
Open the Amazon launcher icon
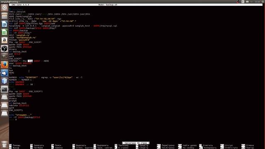point(5,40)
